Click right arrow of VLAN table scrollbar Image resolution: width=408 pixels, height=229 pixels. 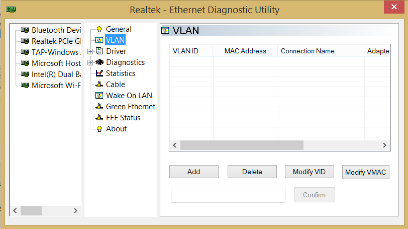[384, 145]
